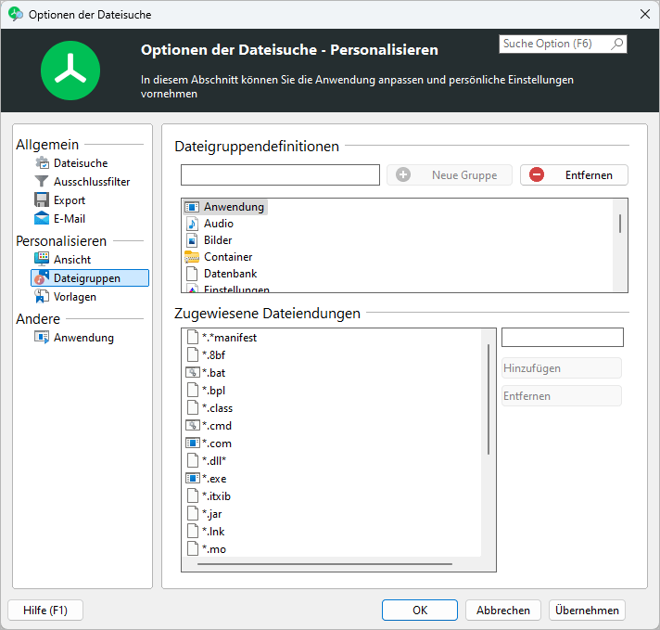The height and width of the screenshot is (630, 660).
Task: Click the Abbrechen button
Action: pyautogui.click(x=503, y=611)
